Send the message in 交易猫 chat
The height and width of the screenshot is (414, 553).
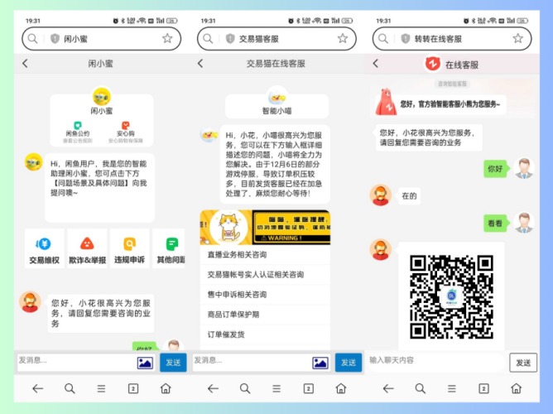[x=349, y=362]
